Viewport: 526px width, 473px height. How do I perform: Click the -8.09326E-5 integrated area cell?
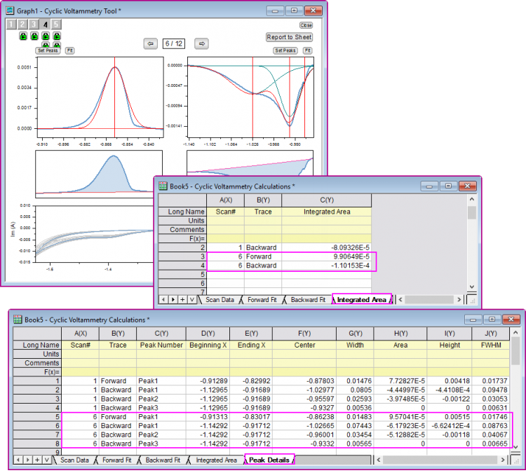tap(327, 248)
